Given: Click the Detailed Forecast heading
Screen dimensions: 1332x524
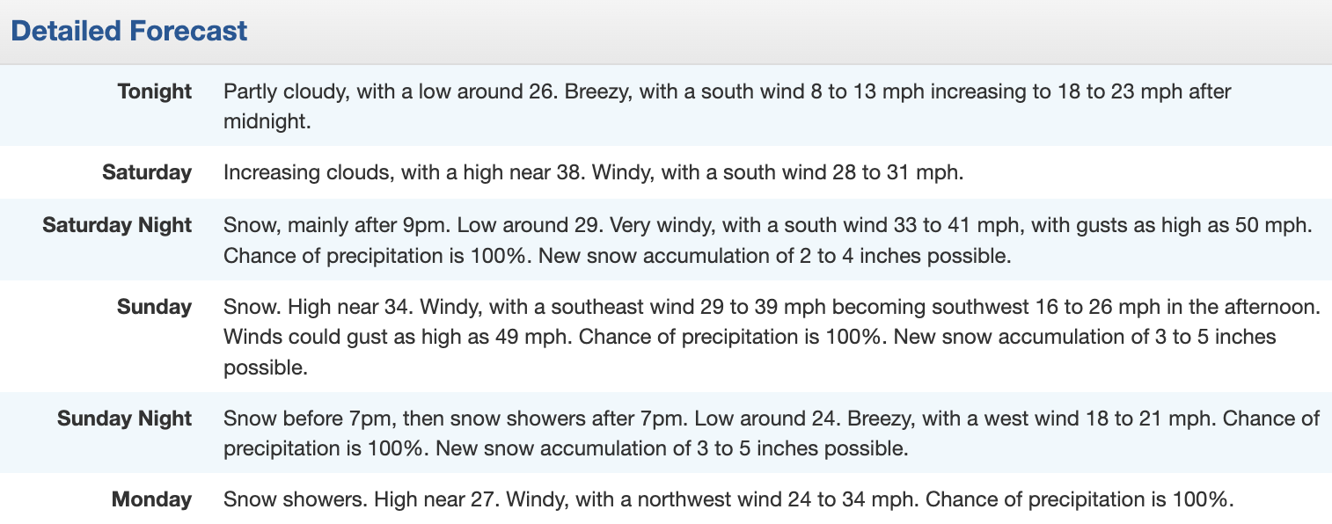Looking at the screenshot, I should [x=128, y=31].
